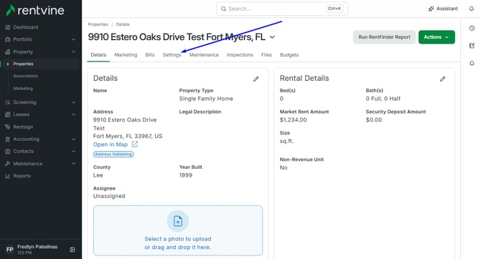The height and width of the screenshot is (259, 481).
Task: Open Marketing under Property in sidebar
Action: 23,89
